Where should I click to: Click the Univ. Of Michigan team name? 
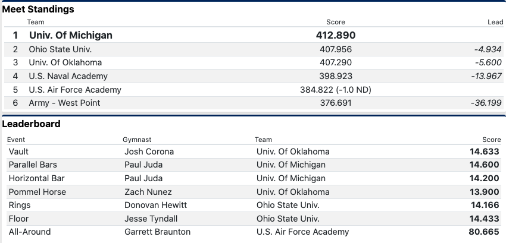click(x=71, y=35)
